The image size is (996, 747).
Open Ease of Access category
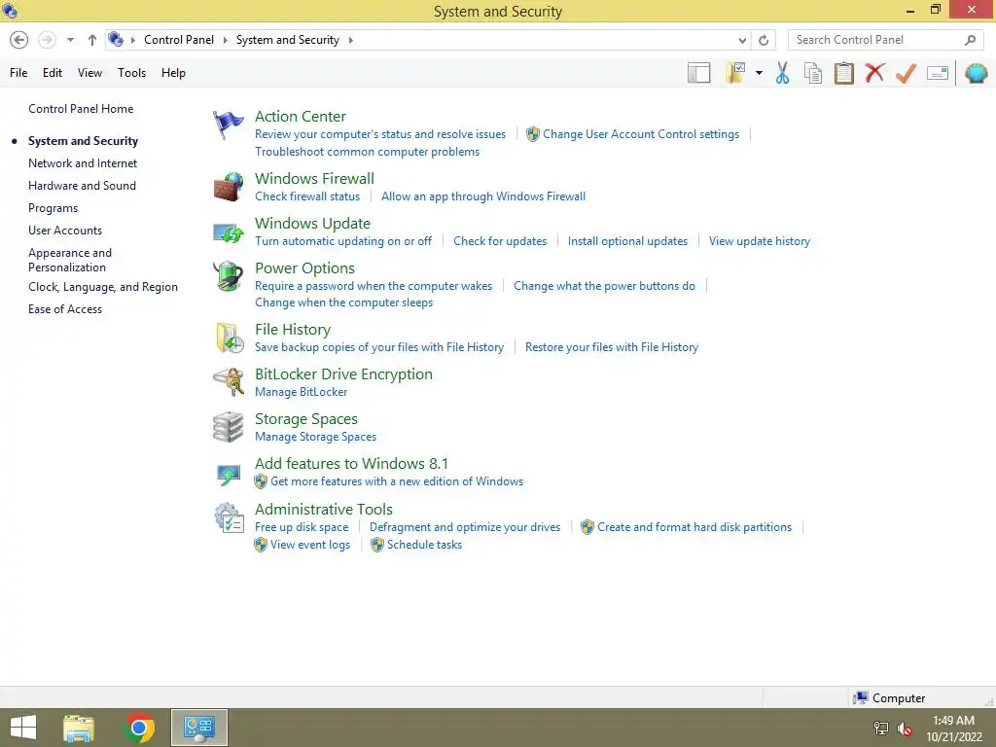[65, 309]
